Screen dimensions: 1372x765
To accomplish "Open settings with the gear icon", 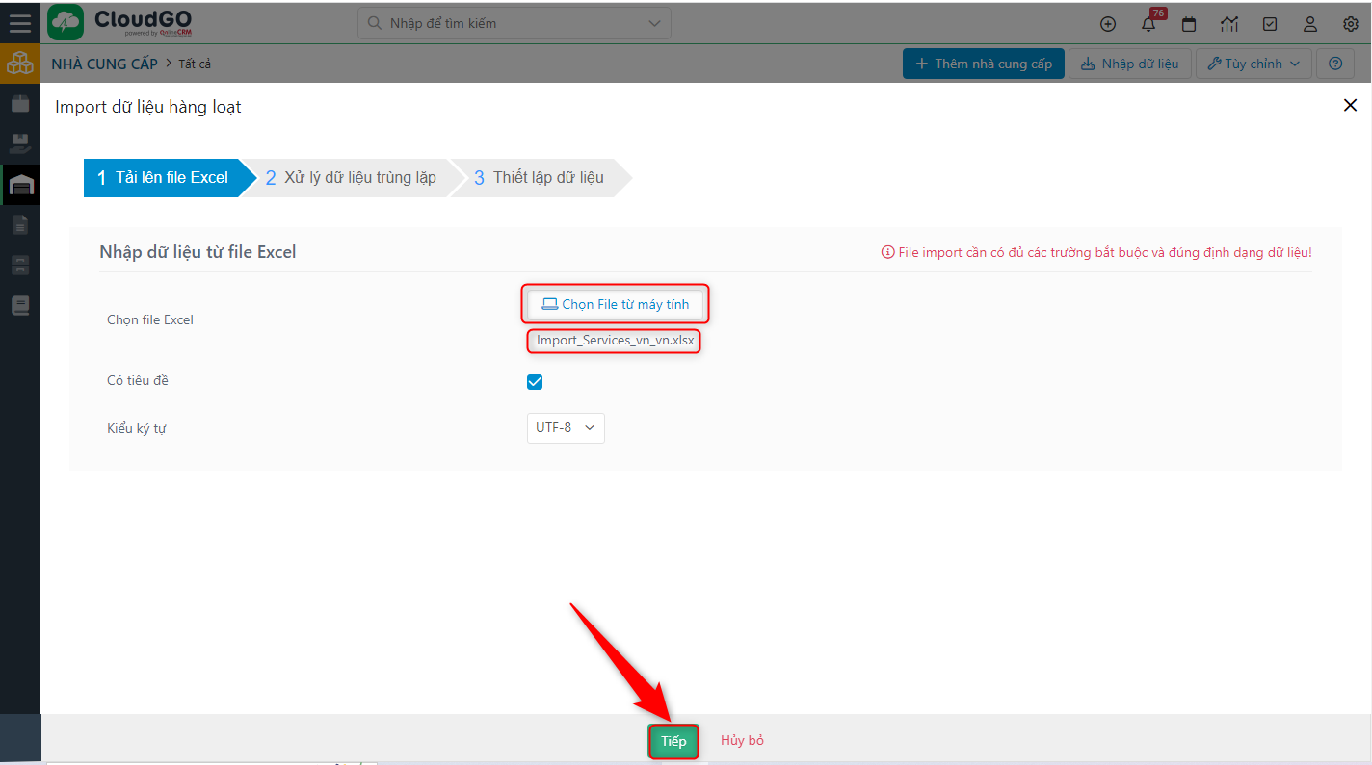I will pos(1350,24).
